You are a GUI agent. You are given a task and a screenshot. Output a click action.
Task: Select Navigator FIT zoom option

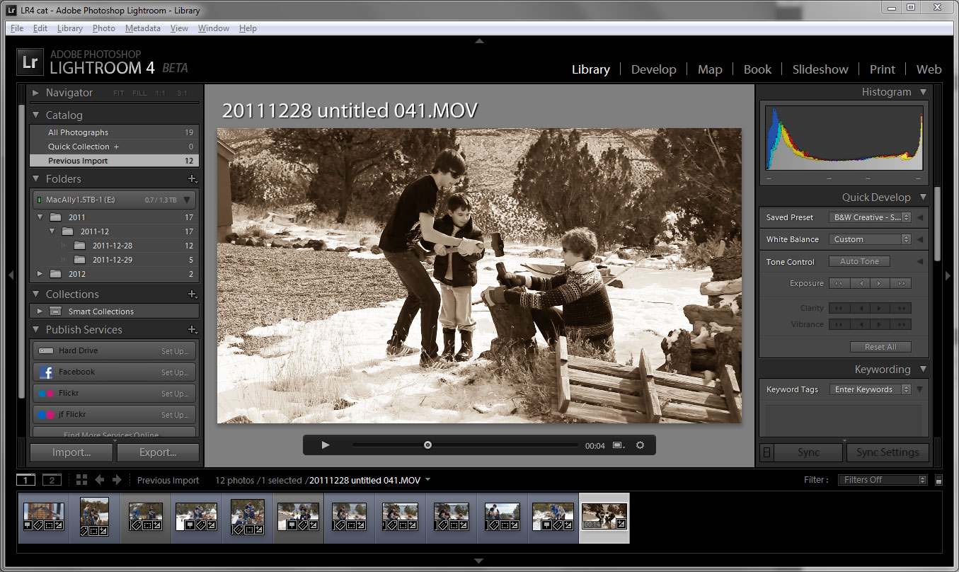[x=118, y=93]
